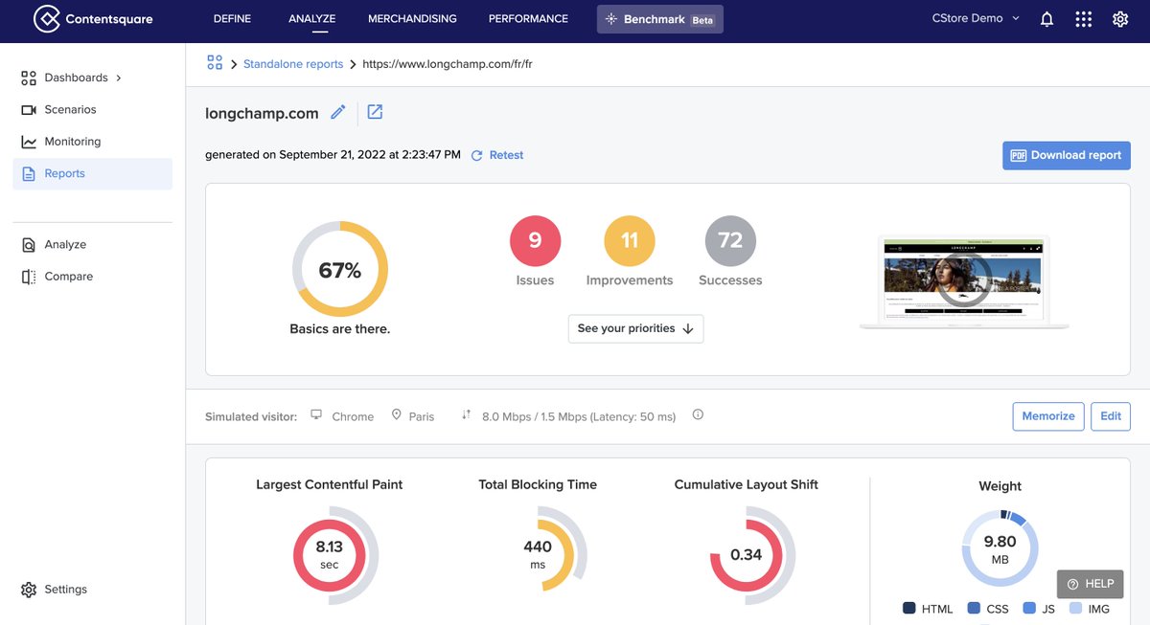Click the 72 Successes grey circle
Screen dimensions: 1150x625
(x=730, y=240)
